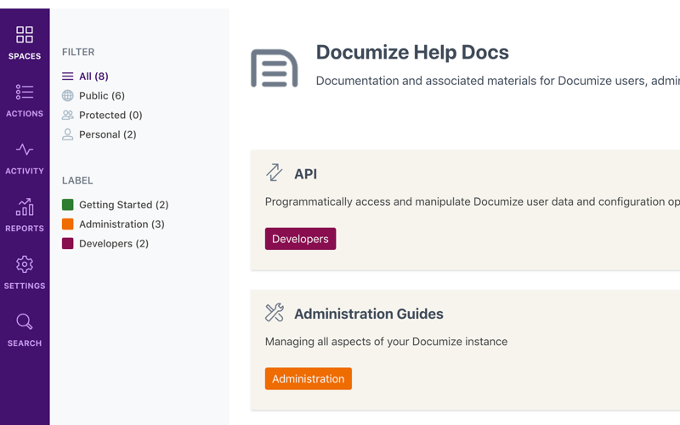Select the green Getting Started label swatch

pos(68,205)
